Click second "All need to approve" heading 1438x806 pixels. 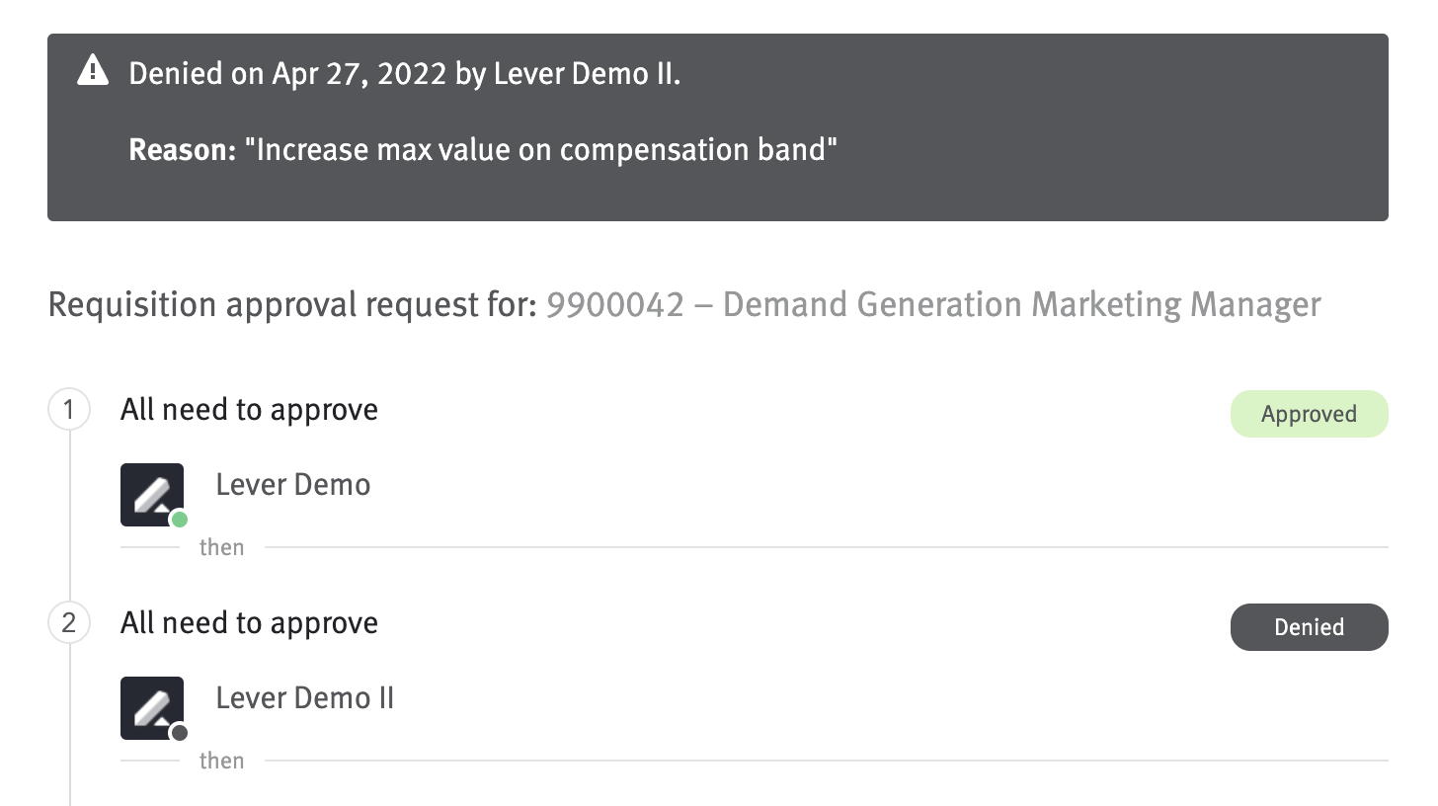point(249,623)
